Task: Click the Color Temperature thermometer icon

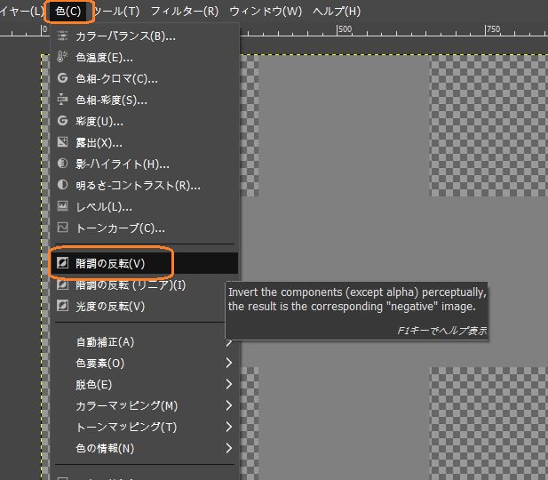Action: coord(62,57)
